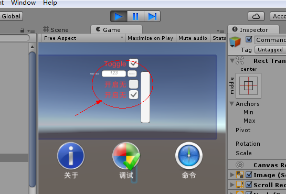Click the GameObject cube icon in the Inspector
This screenshot has width=286, height=194.
[x=235, y=42]
